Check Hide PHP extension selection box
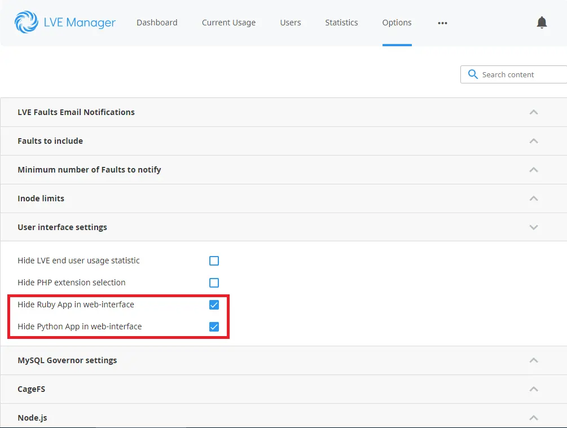 (x=214, y=283)
